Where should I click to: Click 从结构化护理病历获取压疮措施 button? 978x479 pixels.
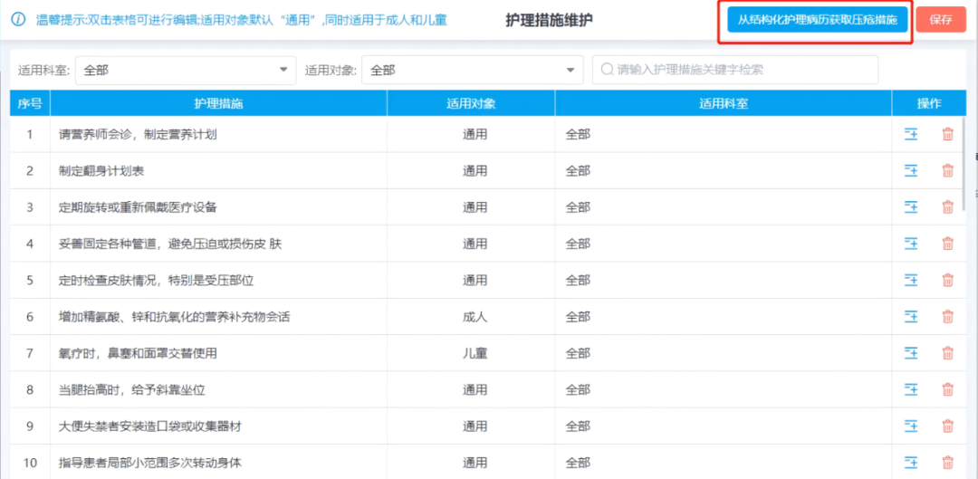point(817,19)
